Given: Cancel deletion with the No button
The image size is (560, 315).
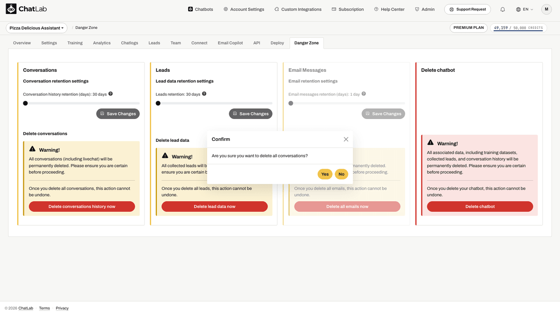Looking at the screenshot, I should click(342, 174).
